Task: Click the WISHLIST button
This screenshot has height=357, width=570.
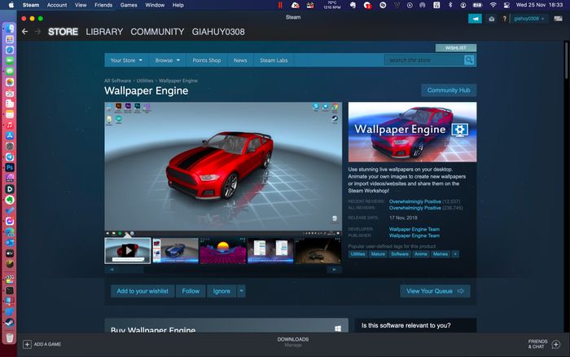Action: 456,47
